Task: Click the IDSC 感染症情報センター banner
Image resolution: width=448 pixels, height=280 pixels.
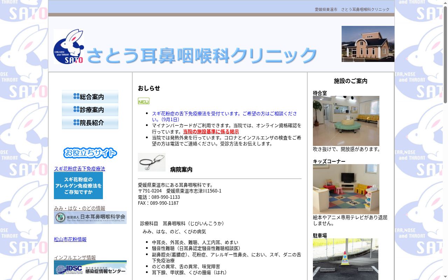Action: 90,267
